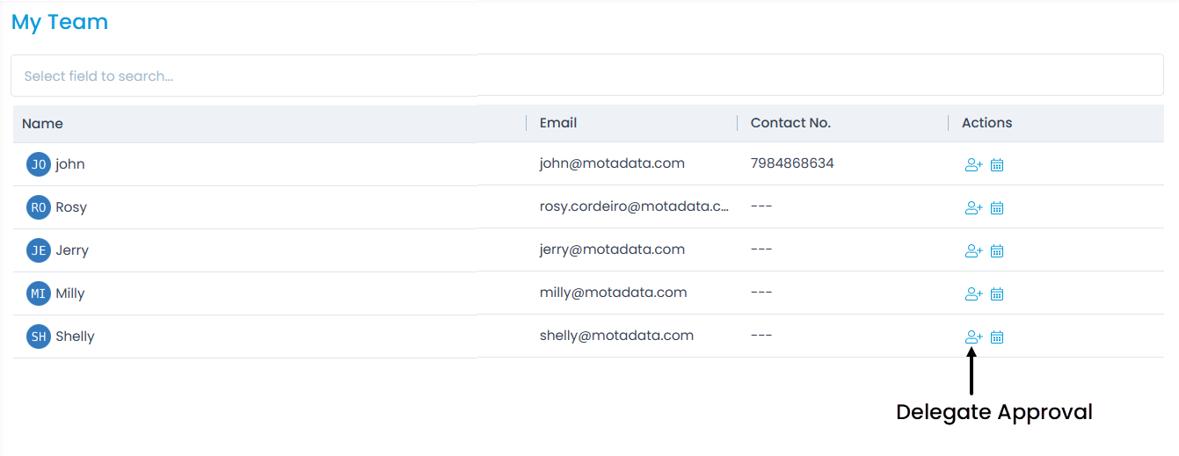The height and width of the screenshot is (456, 1179).
Task: Click the email shelly@motadata.com
Action: [x=616, y=336]
